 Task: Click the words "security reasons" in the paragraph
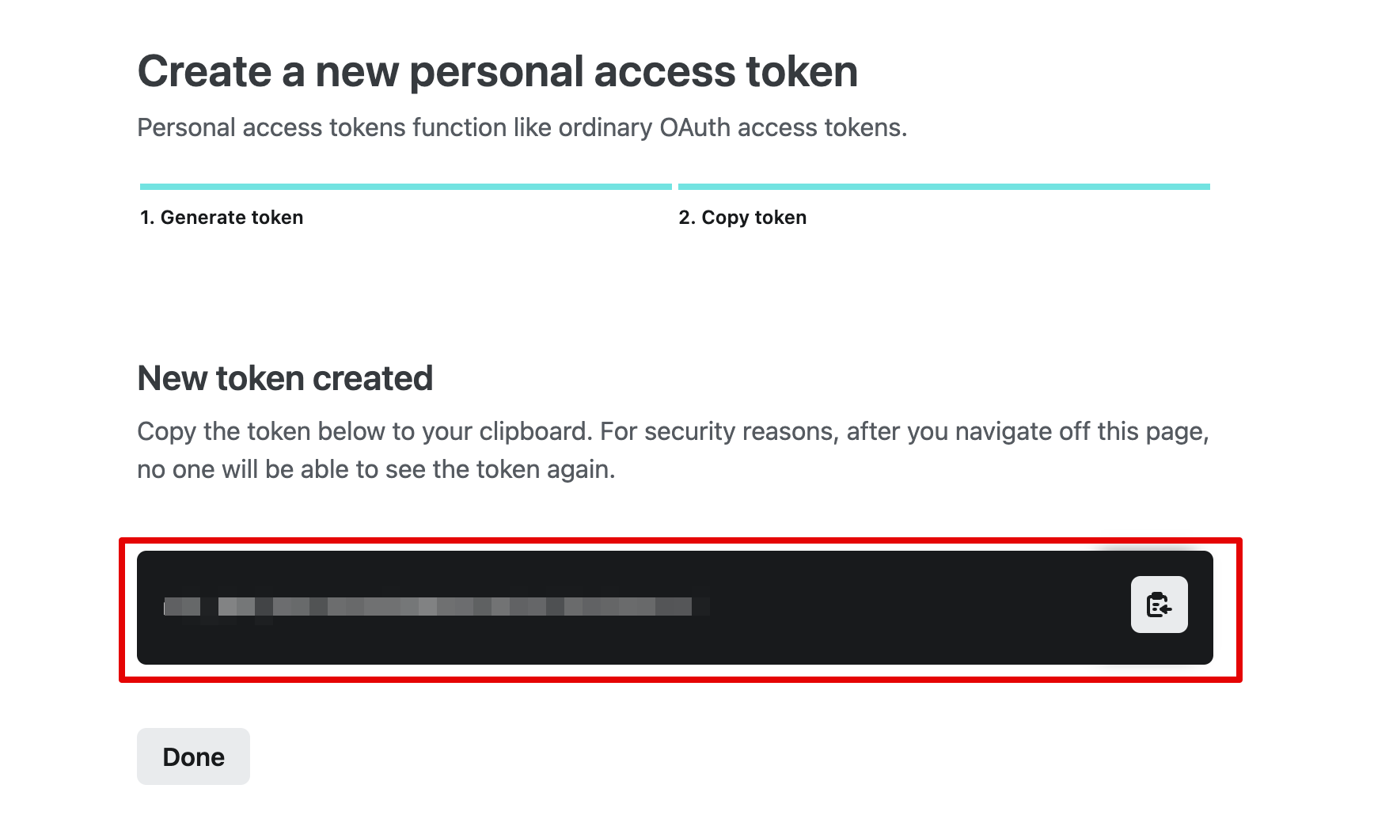[x=741, y=432]
